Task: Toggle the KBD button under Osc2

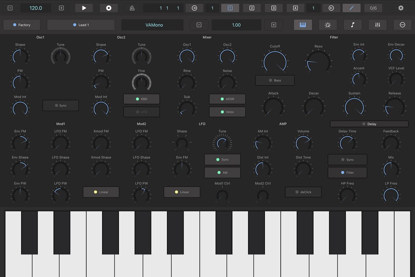Action: point(141,99)
